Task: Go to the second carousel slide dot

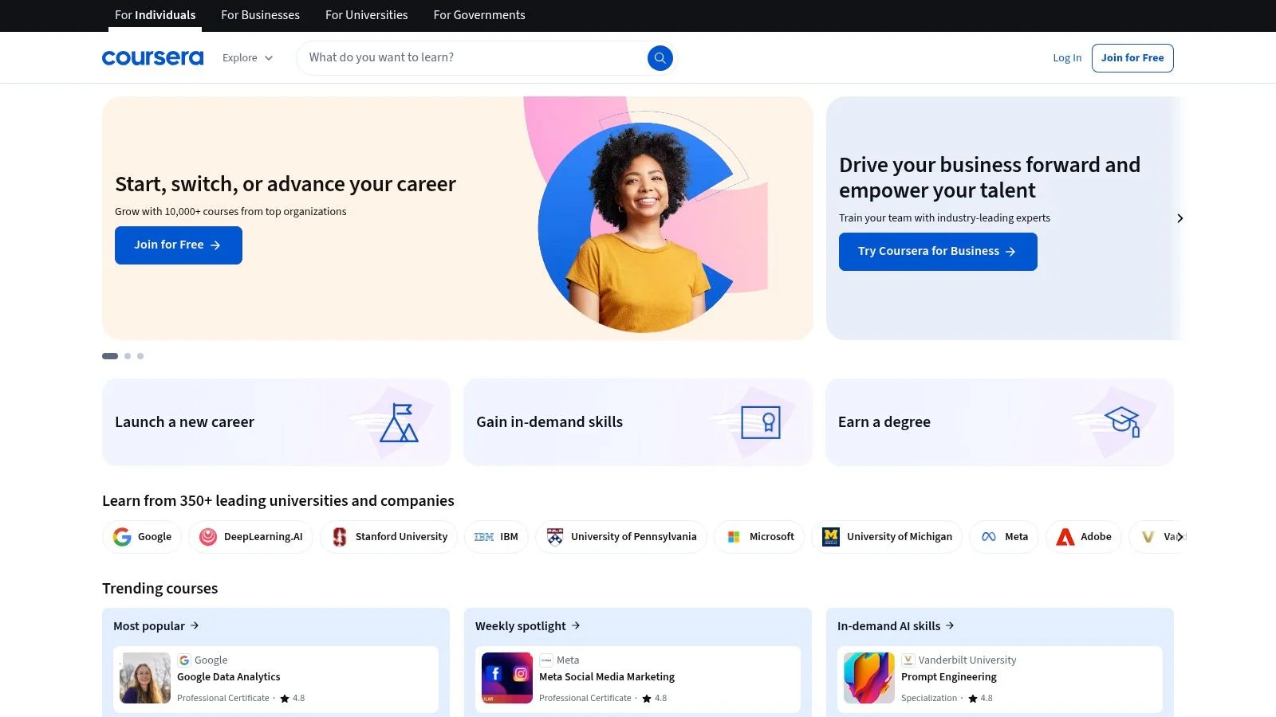Action: 128,356
